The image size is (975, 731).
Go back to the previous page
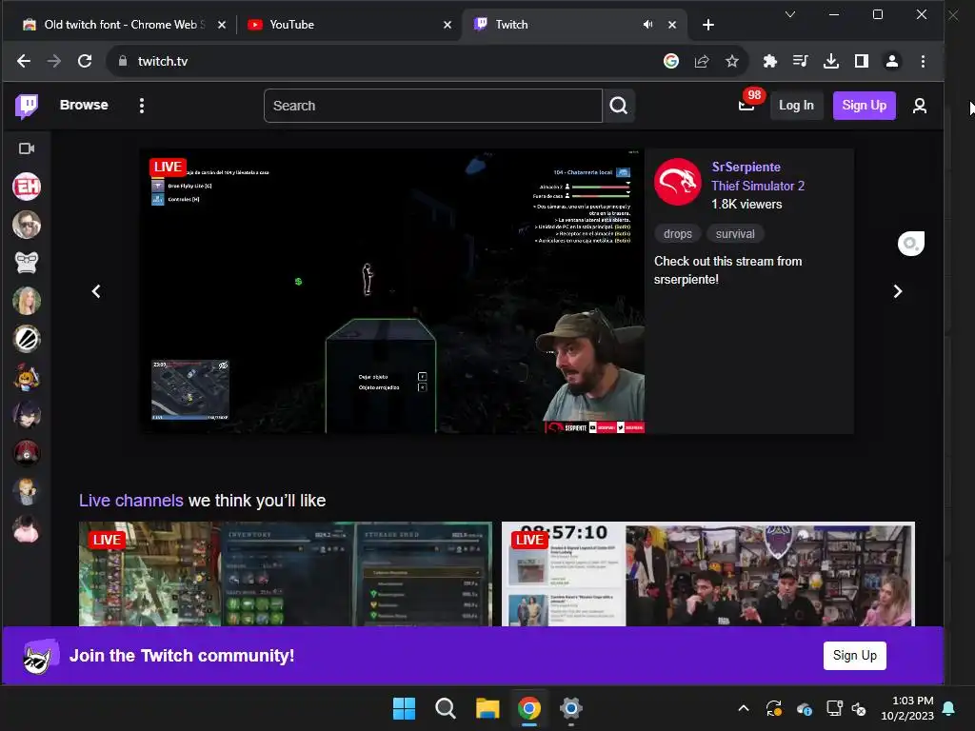[24, 61]
